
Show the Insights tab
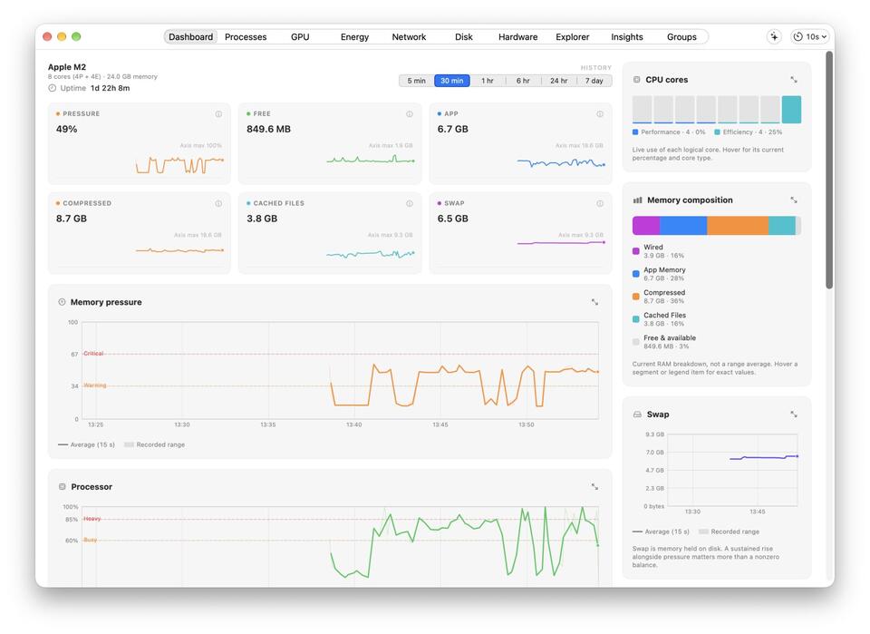point(626,36)
